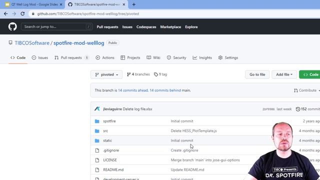The width and height of the screenshot is (320, 180).
Task: Open the LICENSE file
Action: (110, 160)
